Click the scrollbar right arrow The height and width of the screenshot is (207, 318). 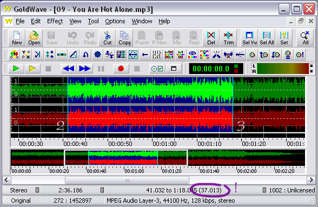311,180
